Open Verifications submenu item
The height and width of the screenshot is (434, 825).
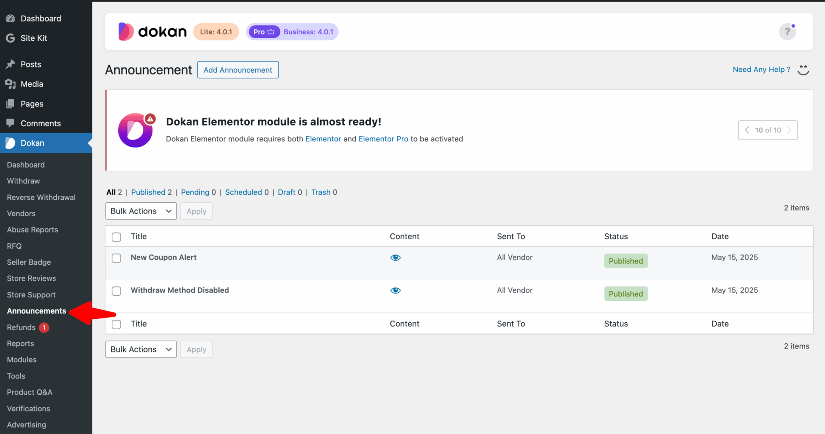point(28,409)
